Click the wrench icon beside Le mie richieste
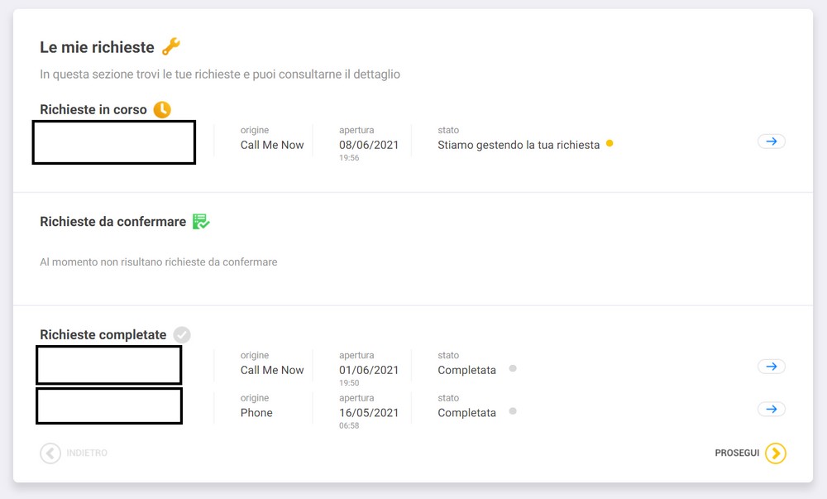827x499 pixels. 171,46
